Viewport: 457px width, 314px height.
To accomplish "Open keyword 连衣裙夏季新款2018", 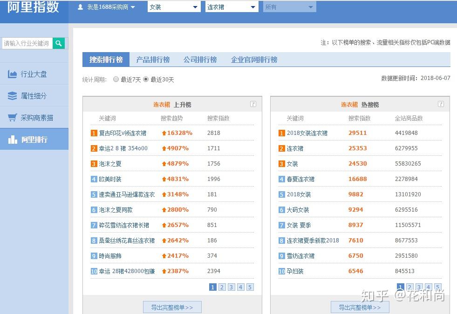I will pyautogui.click(x=313, y=241).
